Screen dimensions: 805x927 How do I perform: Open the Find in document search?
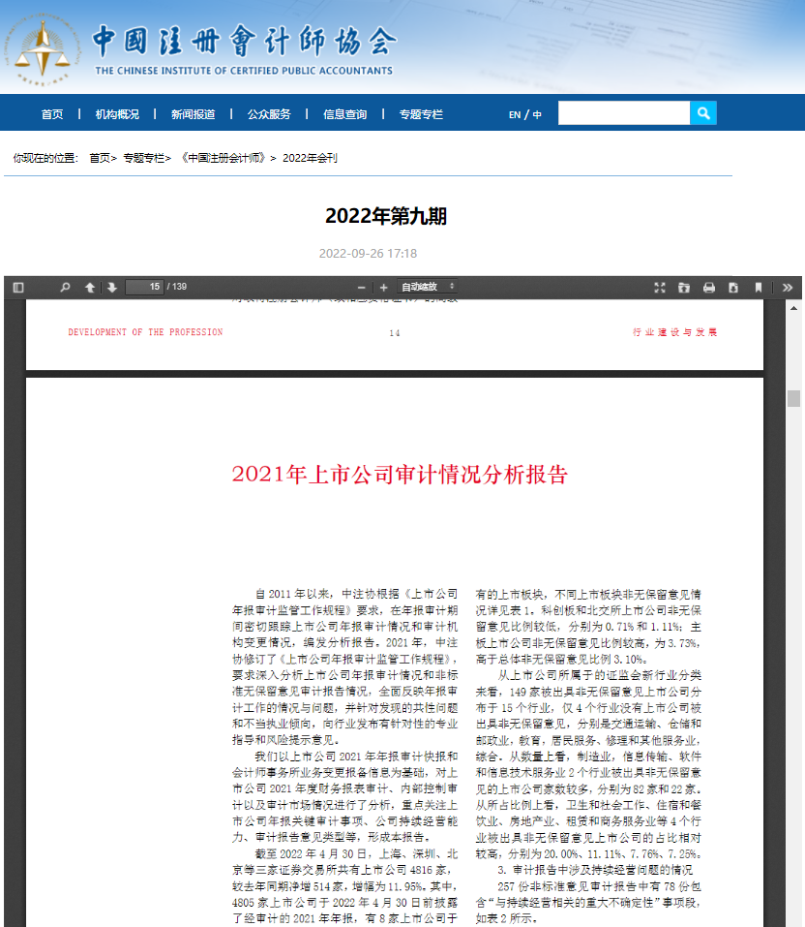[64, 287]
